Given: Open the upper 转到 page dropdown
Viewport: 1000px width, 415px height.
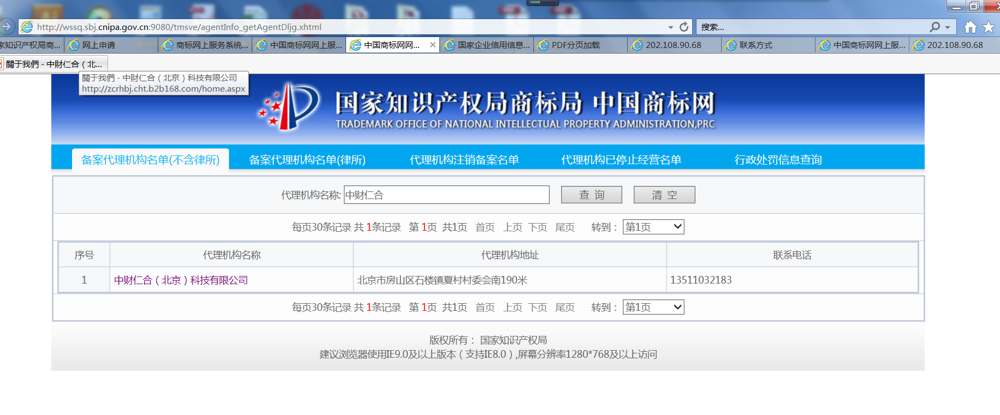Looking at the screenshot, I should click(x=653, y=227).
